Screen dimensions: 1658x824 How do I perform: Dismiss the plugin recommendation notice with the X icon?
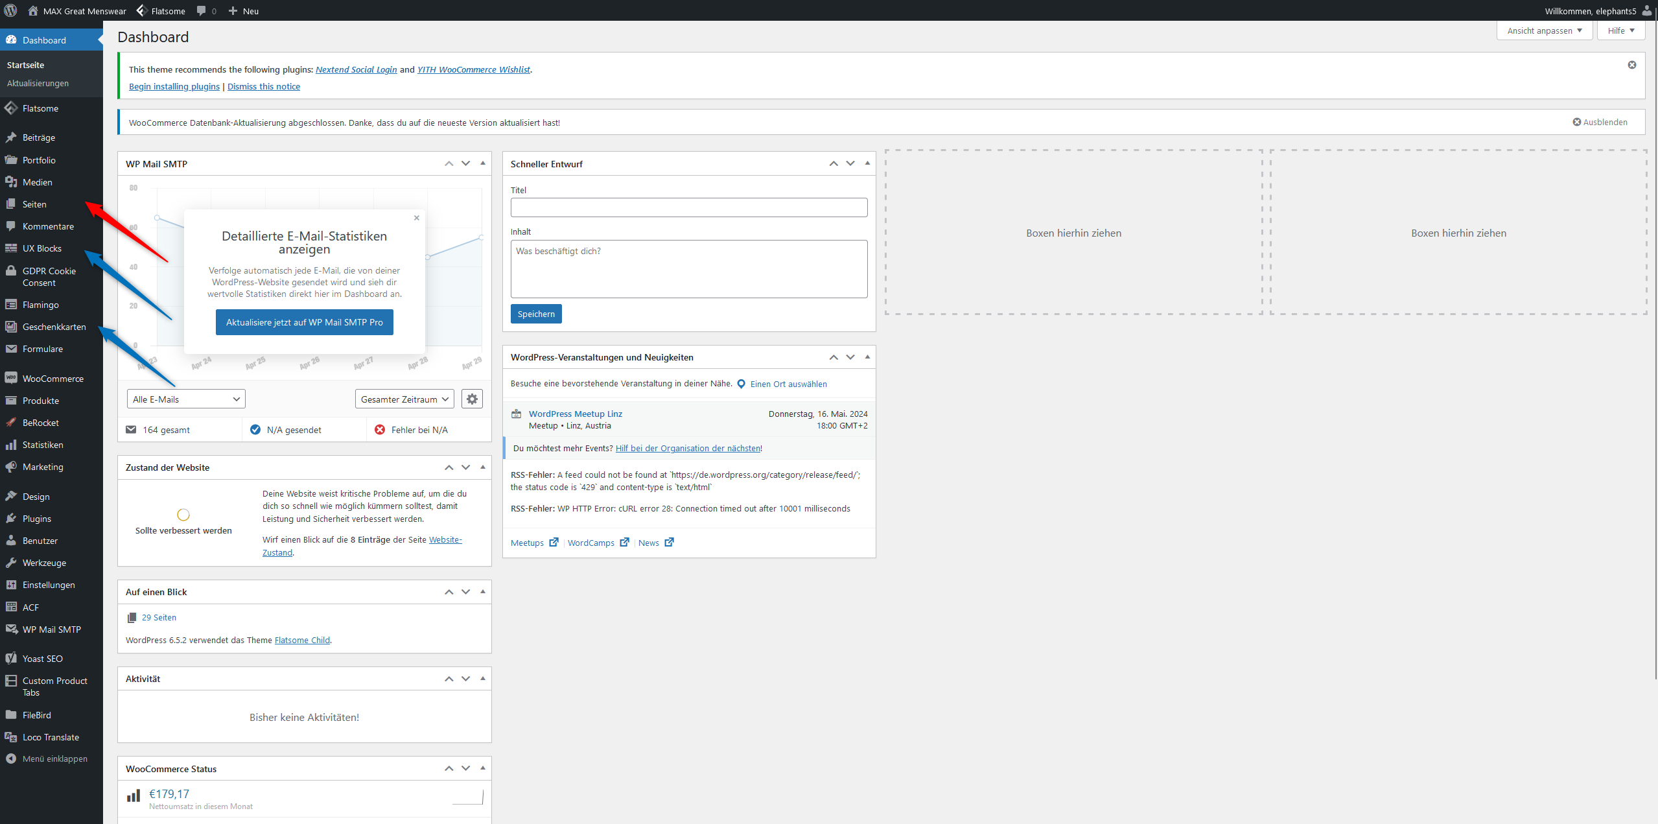point(1632,65)
